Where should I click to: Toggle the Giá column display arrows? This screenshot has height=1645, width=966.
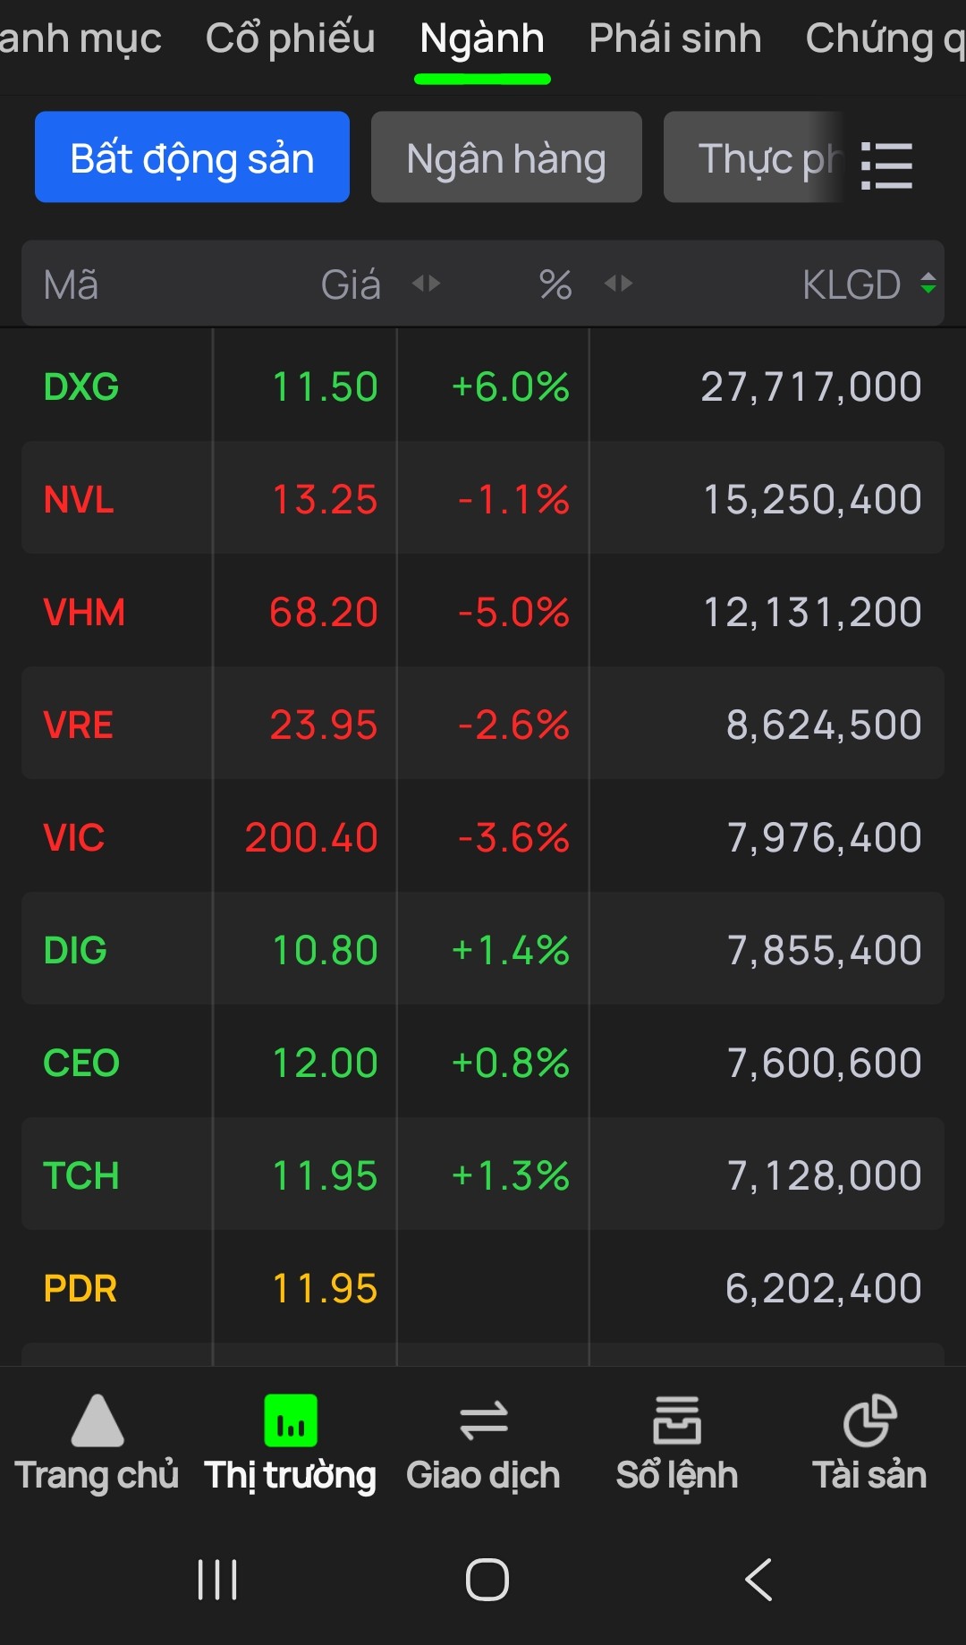(x=426, y=284)
